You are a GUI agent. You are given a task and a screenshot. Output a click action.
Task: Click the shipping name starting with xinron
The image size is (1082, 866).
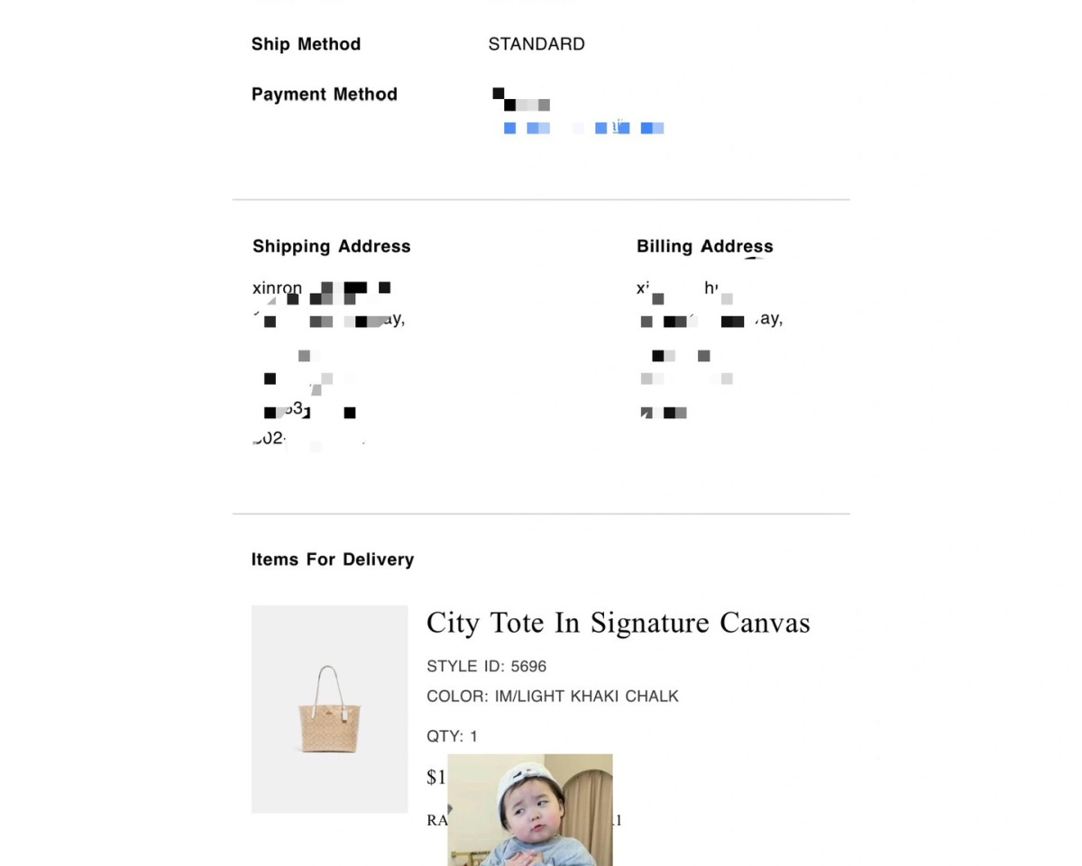[x=278, y=288]
